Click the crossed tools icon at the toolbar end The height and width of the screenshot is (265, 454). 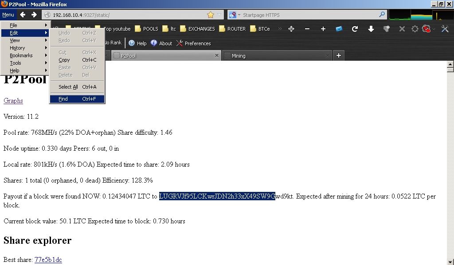445,29
